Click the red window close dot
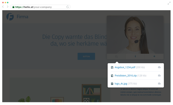Screen dimensions: 173x105 tap(3, 3)
